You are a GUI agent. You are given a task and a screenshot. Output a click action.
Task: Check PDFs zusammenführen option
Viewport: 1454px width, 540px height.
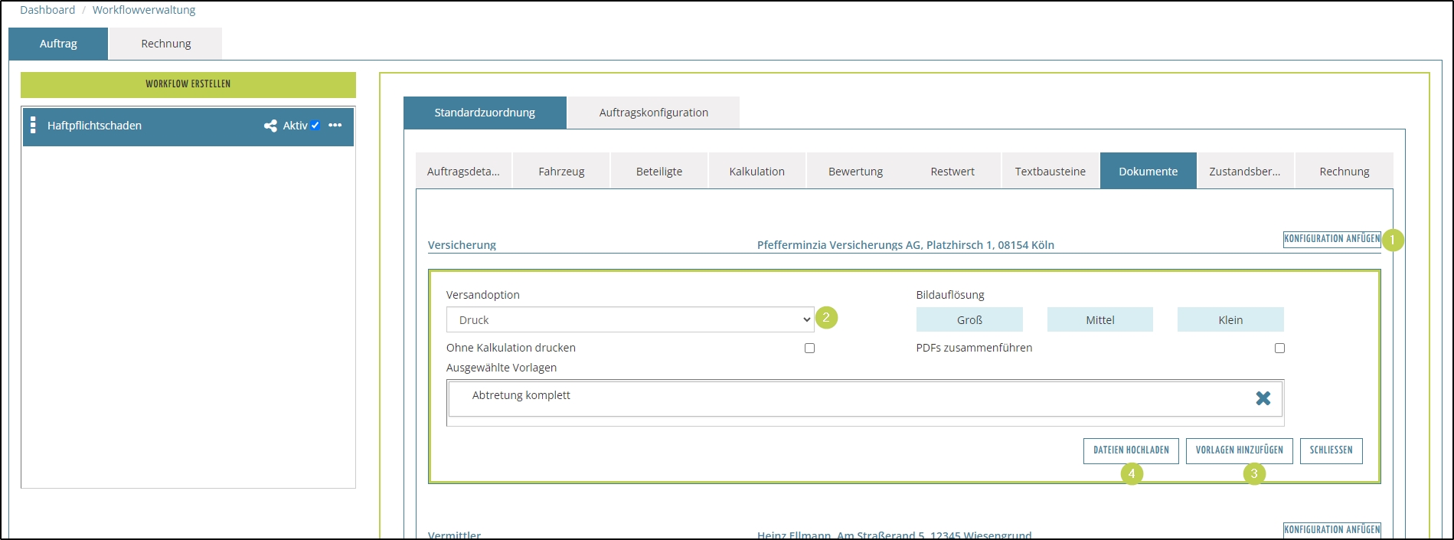[1279, 349]
